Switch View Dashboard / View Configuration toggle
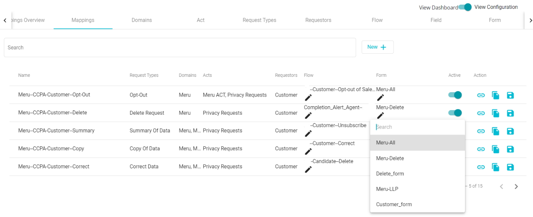 [x=465, y=7]
